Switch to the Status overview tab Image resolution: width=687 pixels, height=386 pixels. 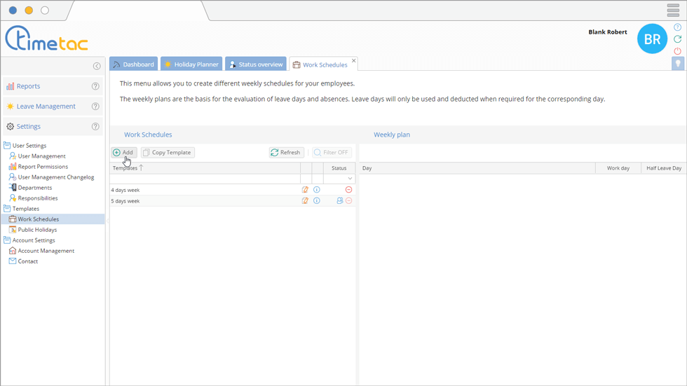[x=255, y=64]
